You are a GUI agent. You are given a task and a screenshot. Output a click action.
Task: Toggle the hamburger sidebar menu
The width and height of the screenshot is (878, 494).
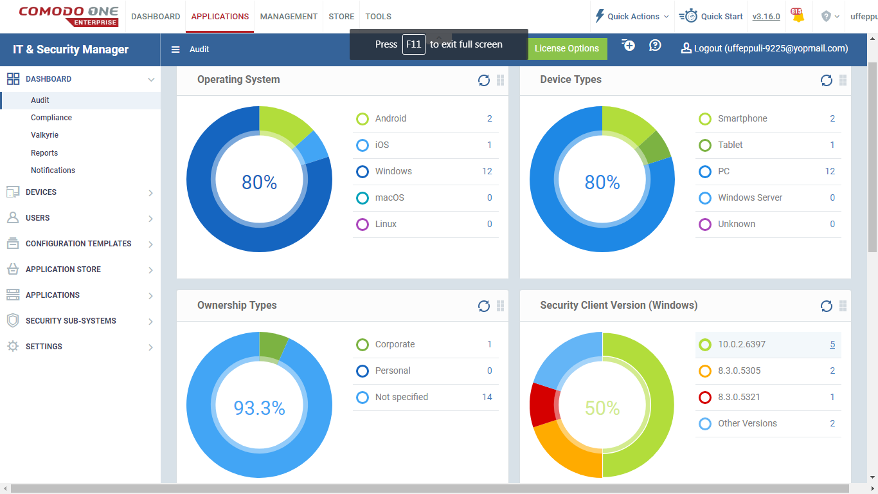pyautogui.click(x=175, y=50)
